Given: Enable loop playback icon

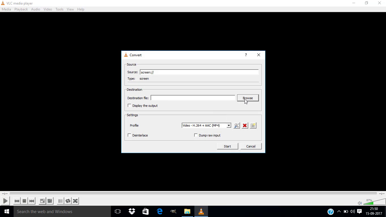Looking at the screenshot, I should [68, 201].
